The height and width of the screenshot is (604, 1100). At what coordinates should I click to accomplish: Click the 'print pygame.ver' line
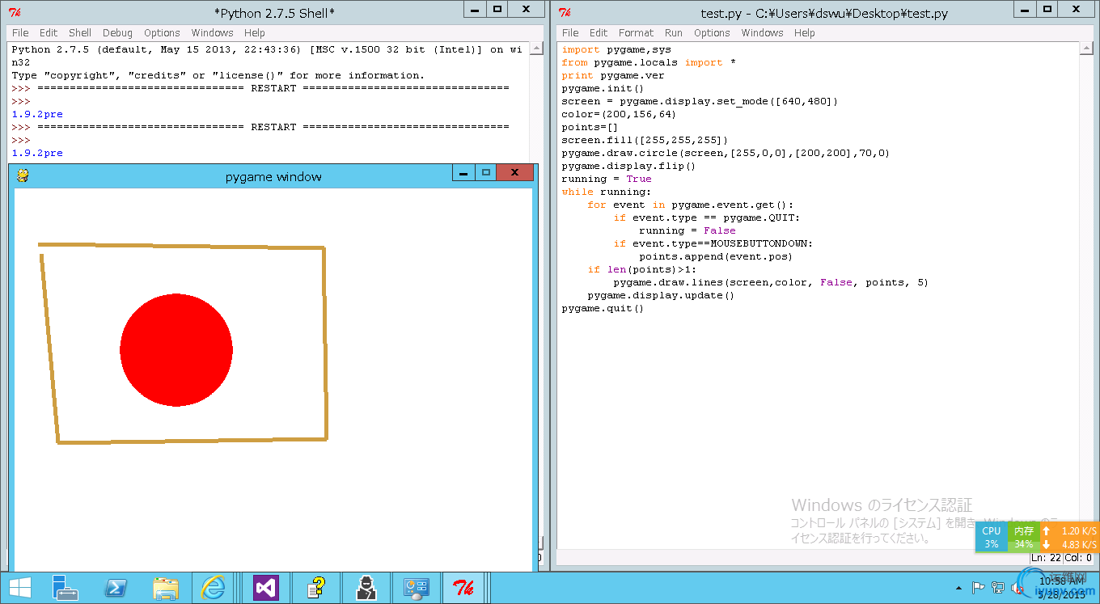[613, 75]
